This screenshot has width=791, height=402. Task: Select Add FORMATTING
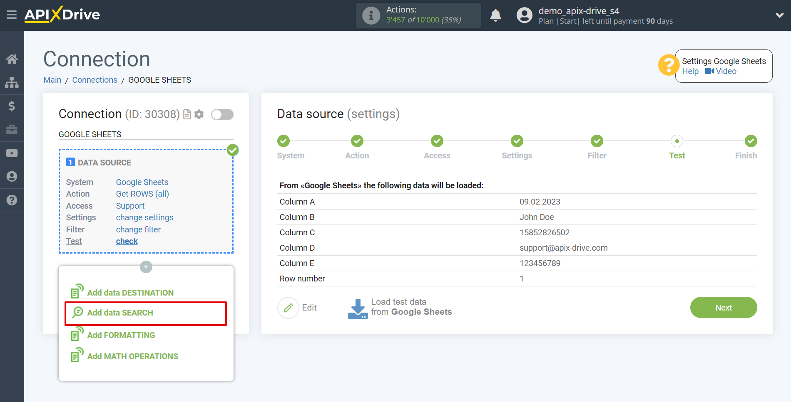(x=113, y=335)
